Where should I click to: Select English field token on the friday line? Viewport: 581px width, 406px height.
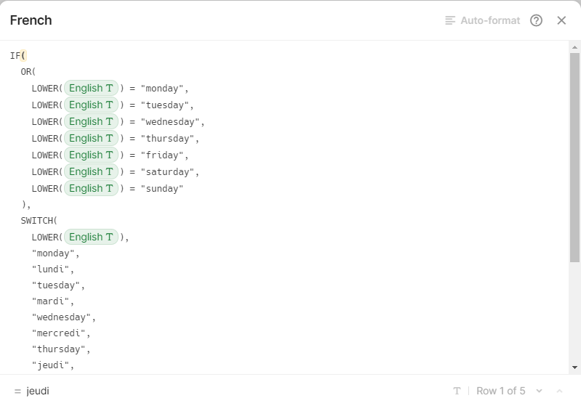91,155
